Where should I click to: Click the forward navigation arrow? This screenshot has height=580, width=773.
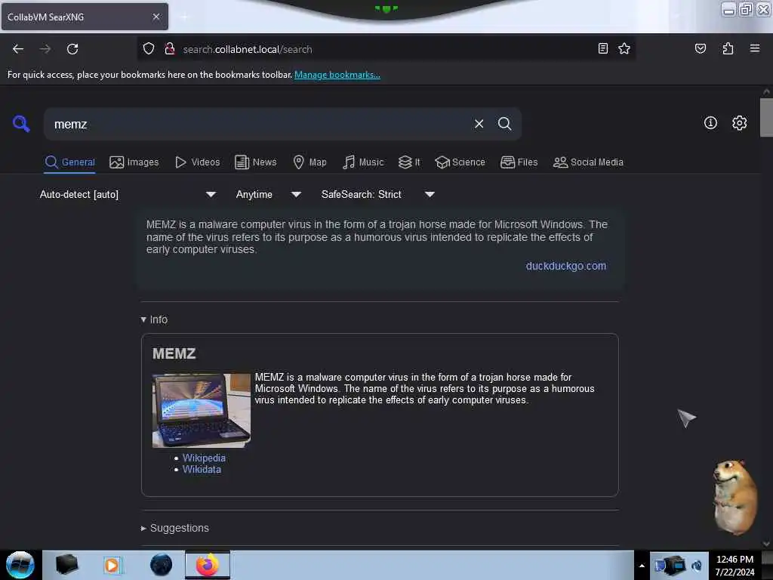click(x=45, y=49)
